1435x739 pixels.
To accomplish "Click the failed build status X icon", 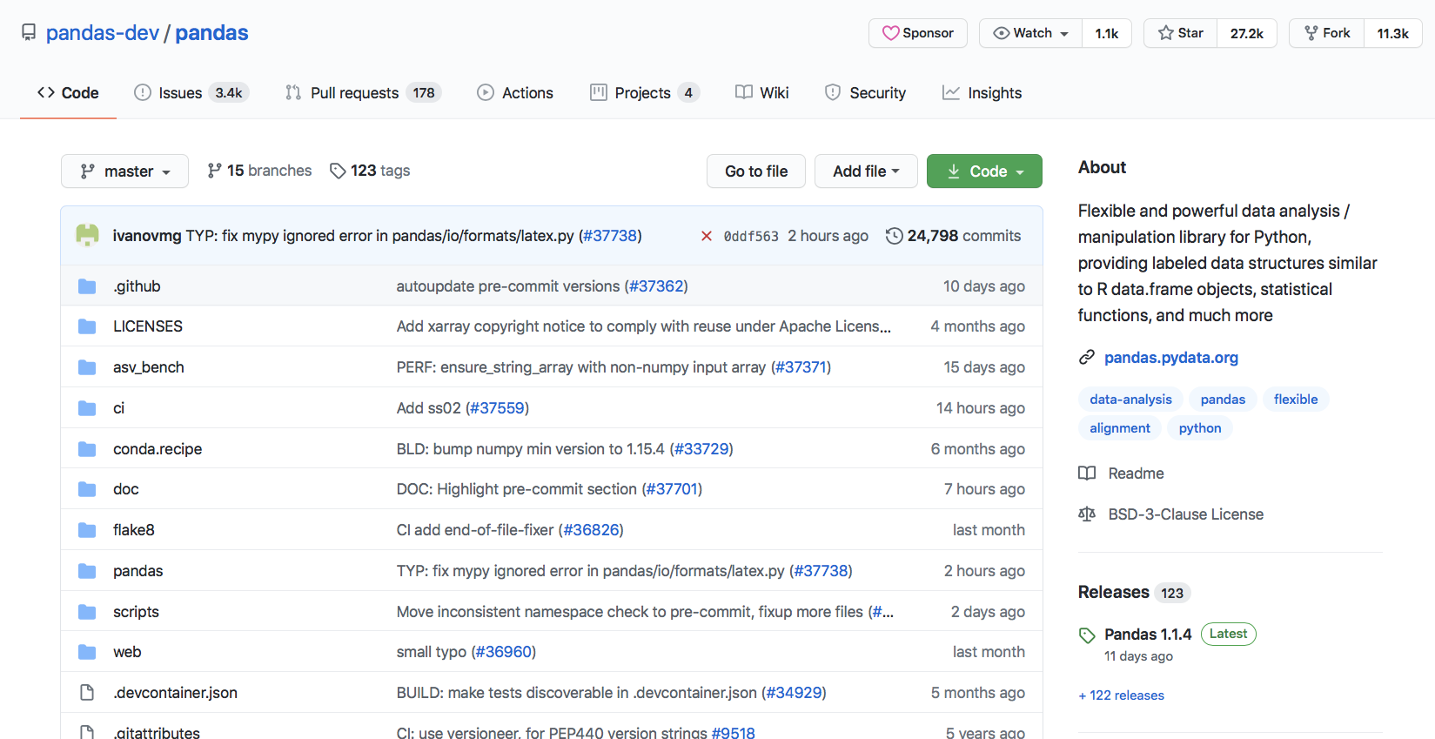I will click(707, 236).
